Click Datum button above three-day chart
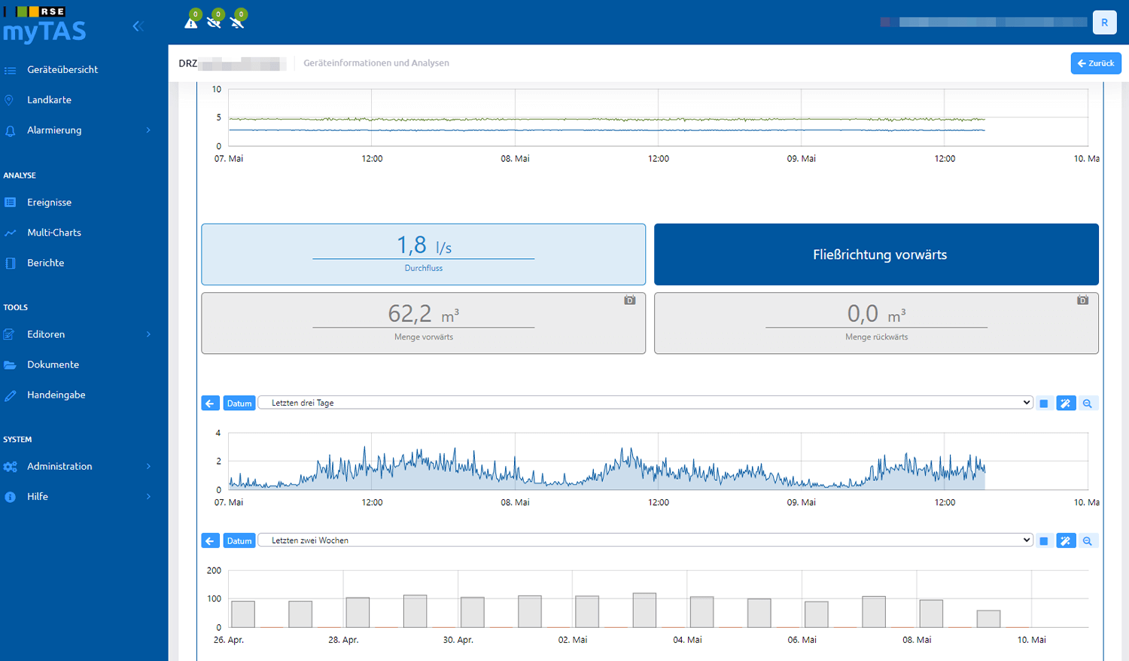Viewport: 1129px width, 661px height. (239, 404)
